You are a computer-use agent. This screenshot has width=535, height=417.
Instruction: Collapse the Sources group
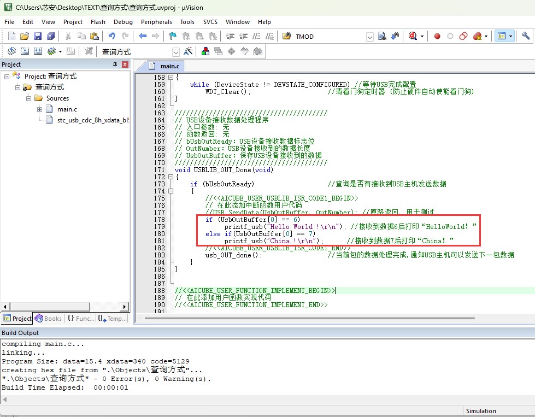click(28, 98)
